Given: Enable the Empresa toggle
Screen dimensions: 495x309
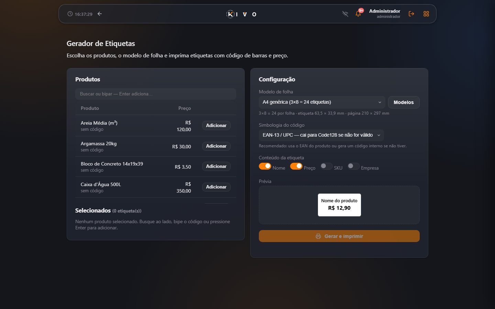Looking at the screenshot, I should tap(353, 166).
